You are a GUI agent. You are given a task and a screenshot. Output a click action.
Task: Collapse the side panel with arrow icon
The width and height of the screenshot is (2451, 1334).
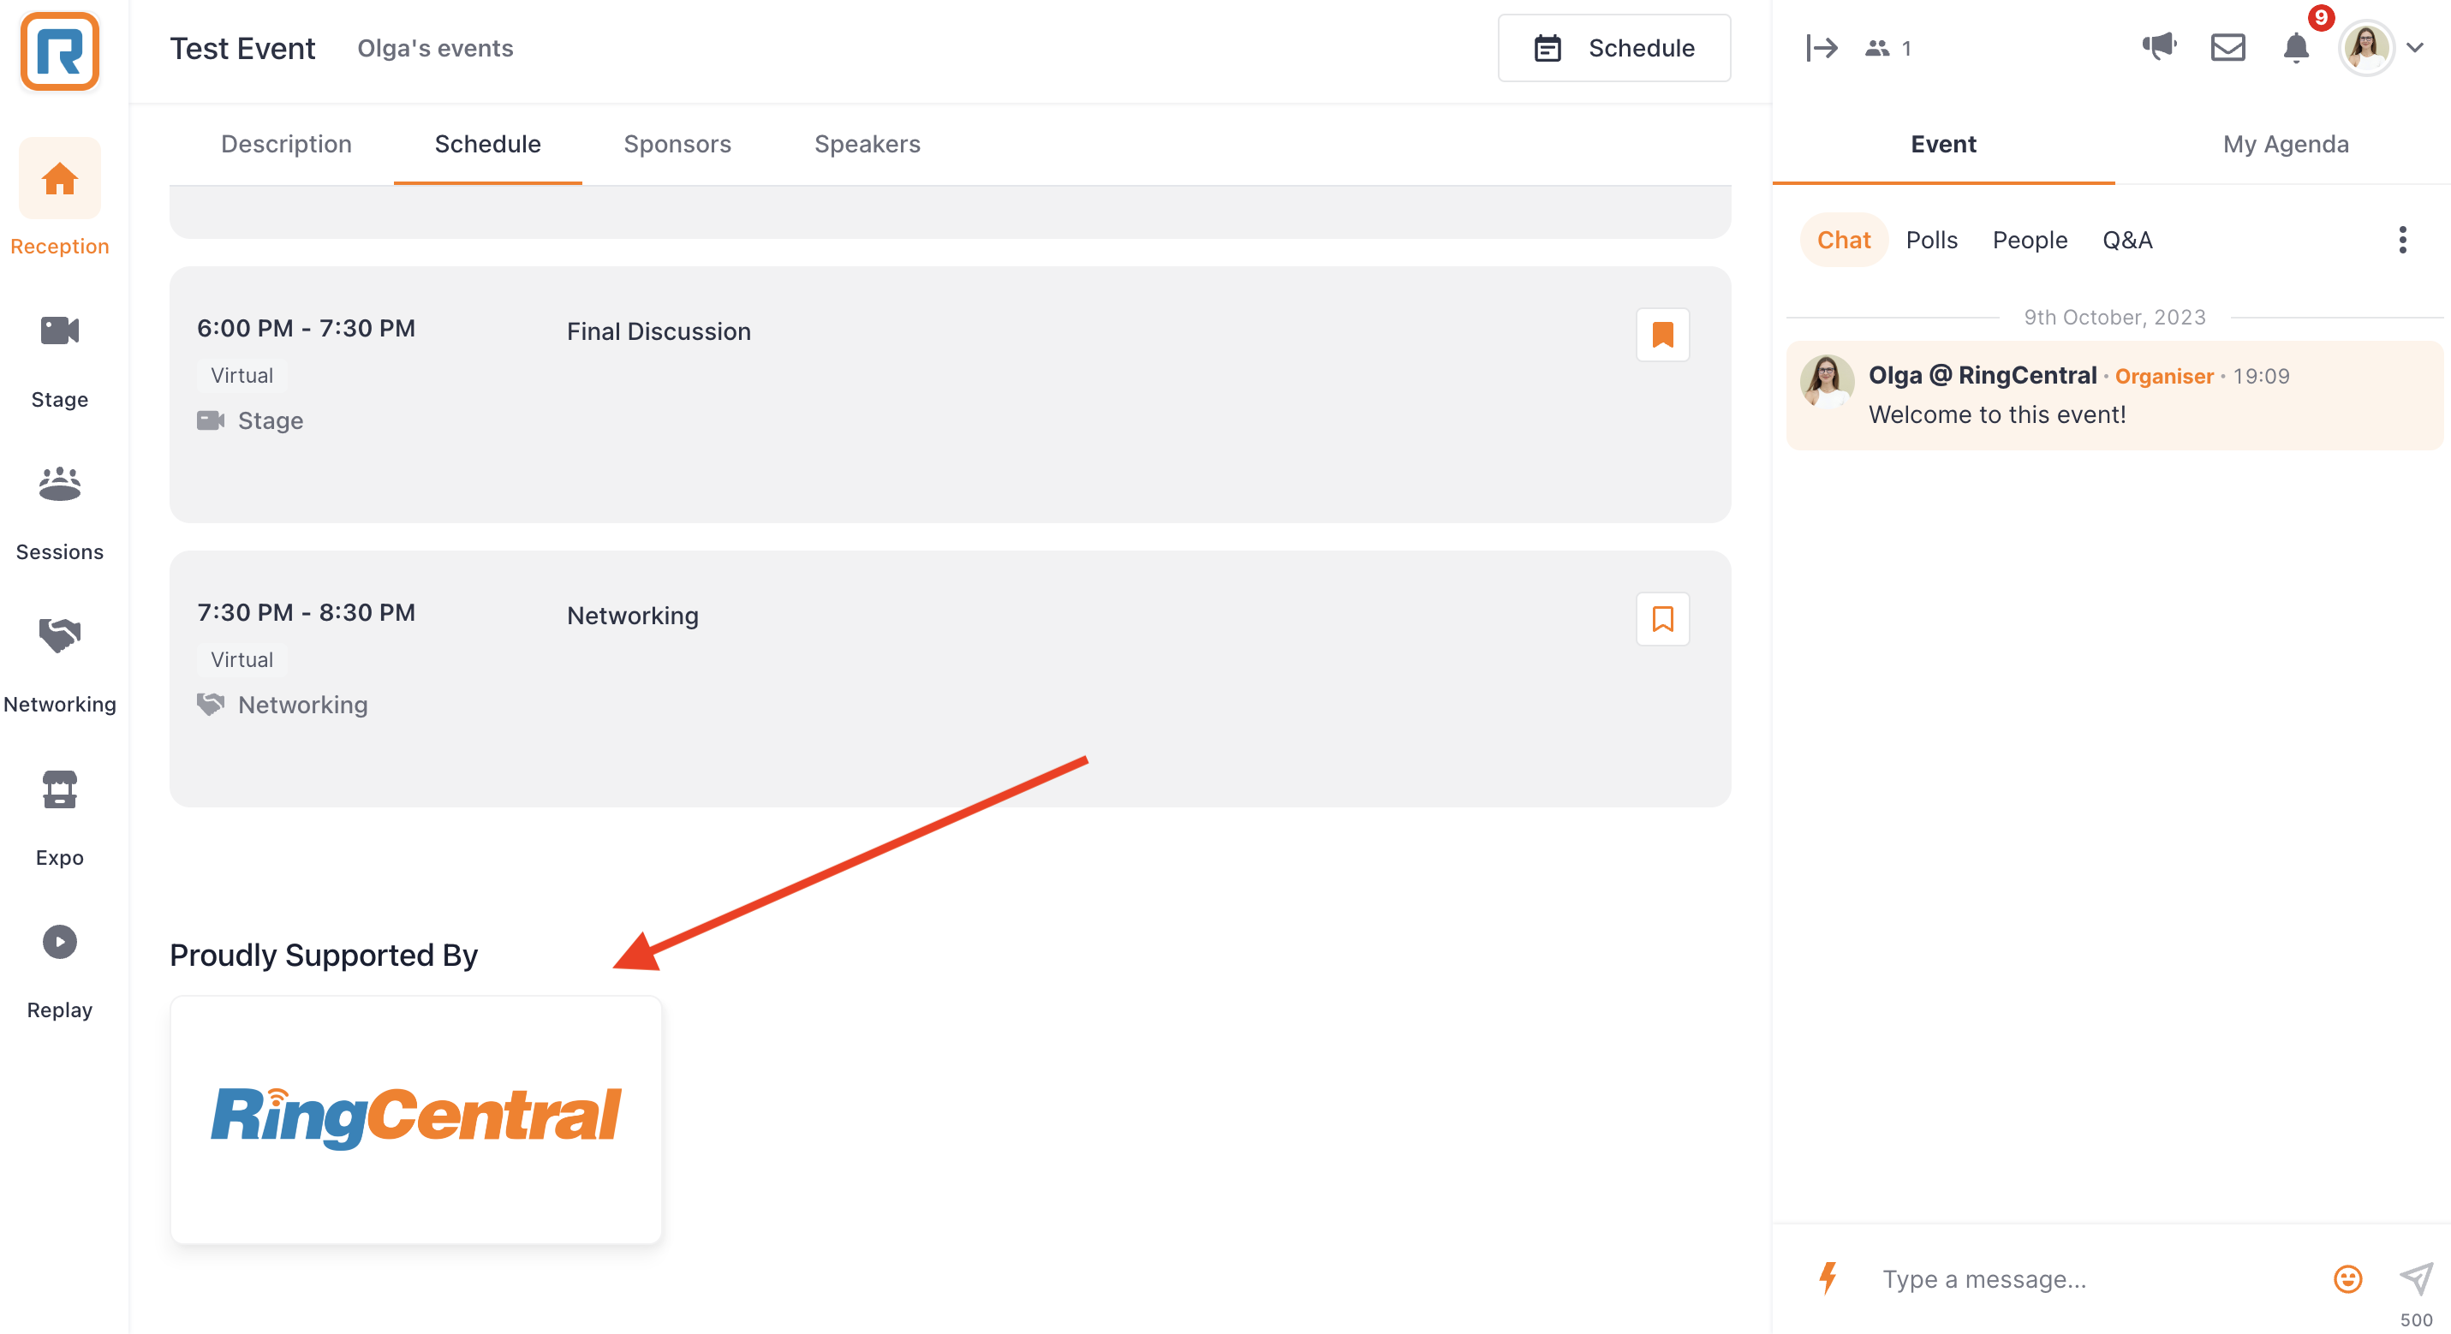(1822, 48)
